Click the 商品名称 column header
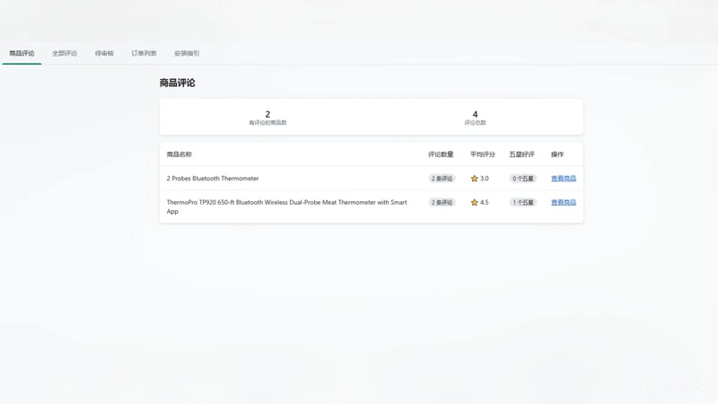 [x=179, y=154]
